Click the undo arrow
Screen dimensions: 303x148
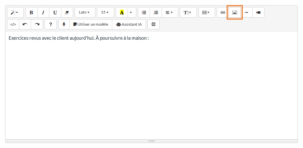click(25, 24)
